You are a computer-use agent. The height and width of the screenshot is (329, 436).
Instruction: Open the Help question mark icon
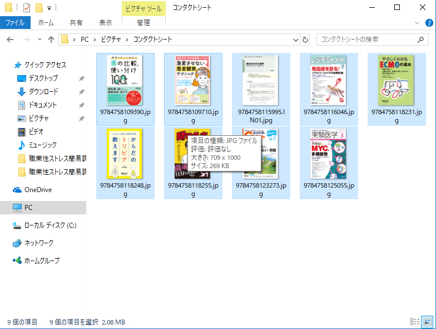click(x=430, y=23)
